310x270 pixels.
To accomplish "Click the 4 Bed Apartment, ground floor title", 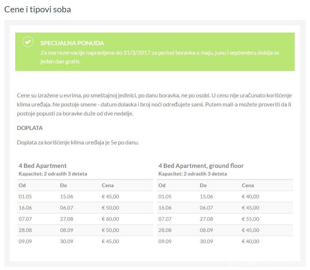I will 201,166.
